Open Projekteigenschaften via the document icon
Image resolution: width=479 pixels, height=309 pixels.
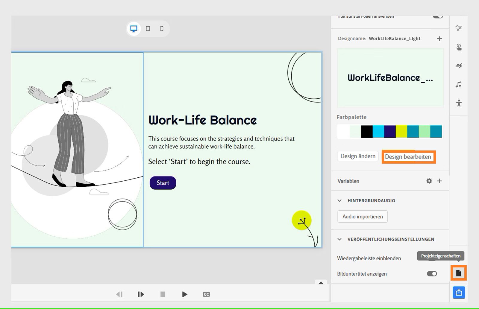click(x=459, y=273)
